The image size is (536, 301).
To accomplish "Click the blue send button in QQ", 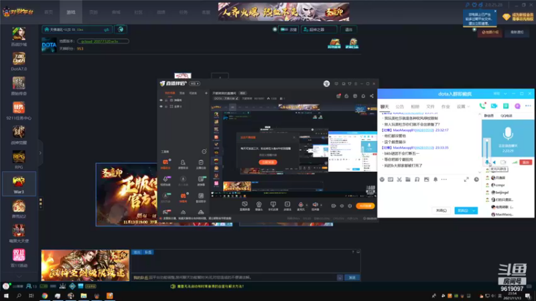I will click(463, 211).
